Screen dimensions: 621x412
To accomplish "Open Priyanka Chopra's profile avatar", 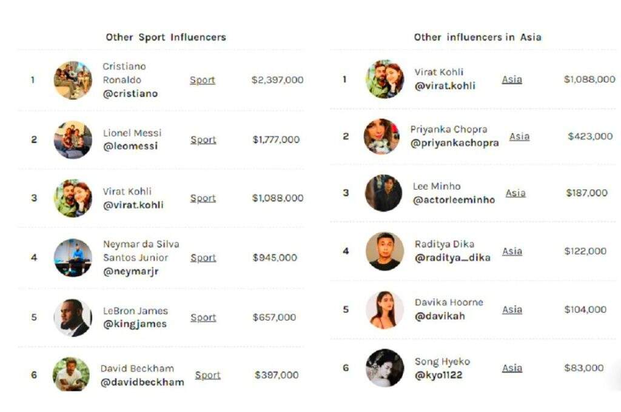I will [381, 136].
